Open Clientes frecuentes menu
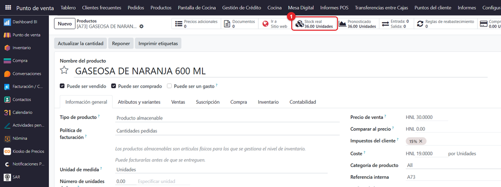Screen dimensions: 501x187 click(x=102, y=8)
